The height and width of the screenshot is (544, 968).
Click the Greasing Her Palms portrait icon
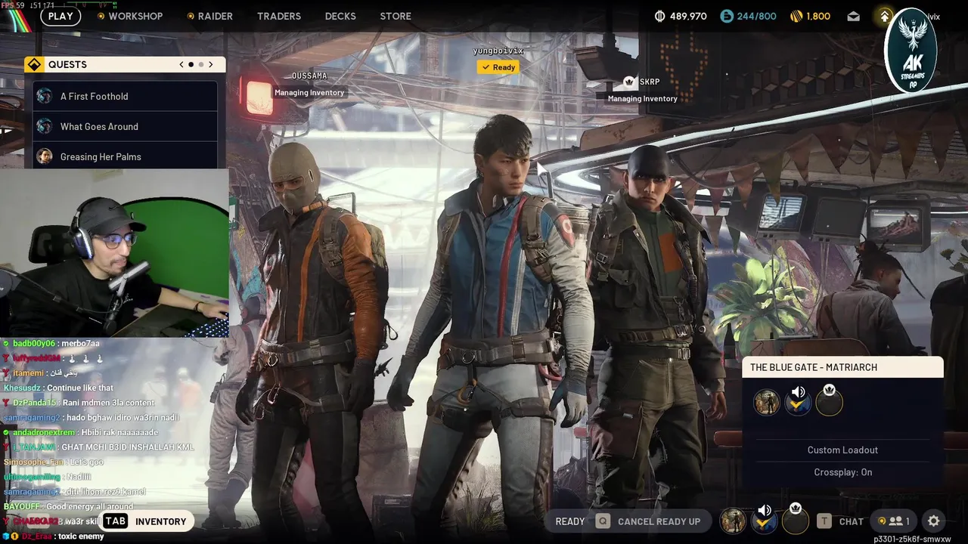coord(45,156)
